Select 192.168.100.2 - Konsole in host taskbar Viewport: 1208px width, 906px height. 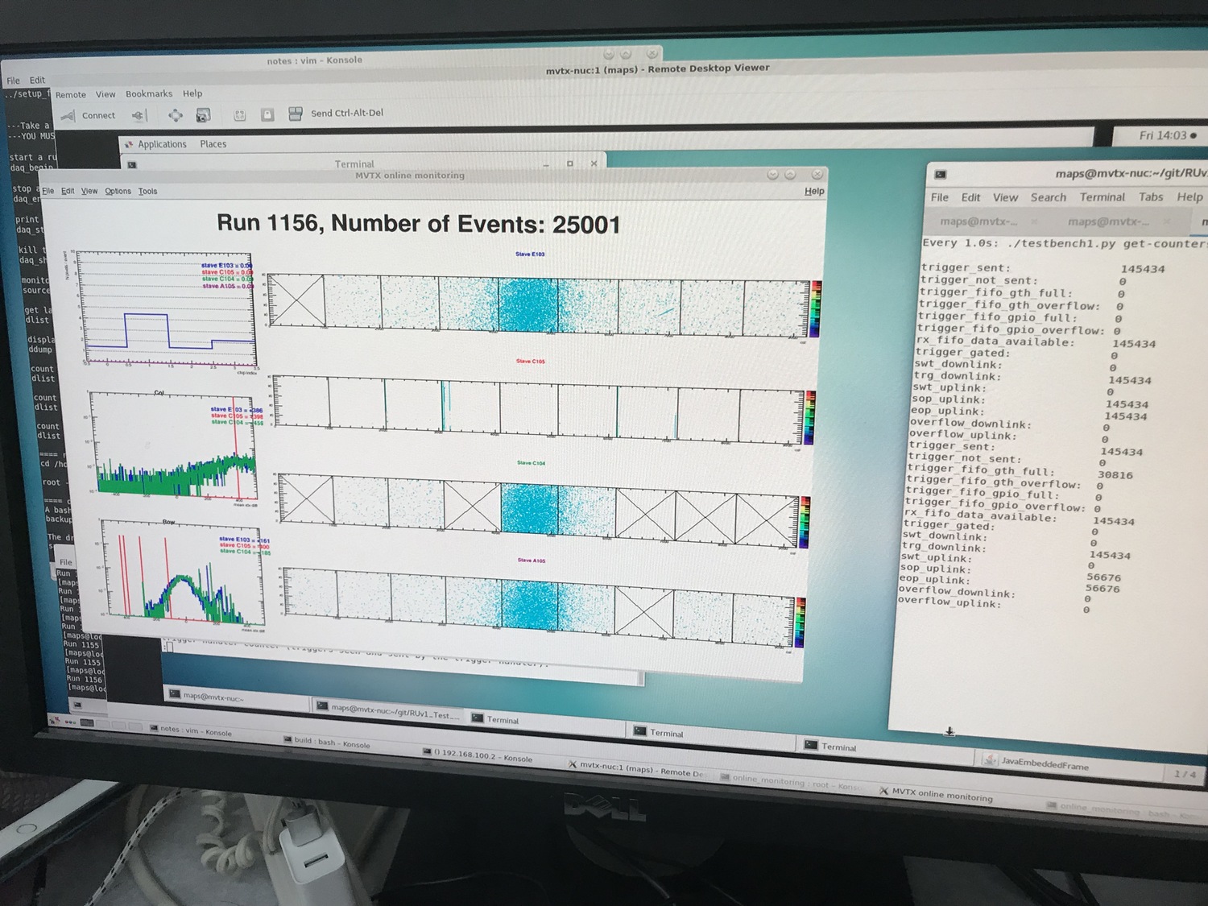tap(478, 755)
